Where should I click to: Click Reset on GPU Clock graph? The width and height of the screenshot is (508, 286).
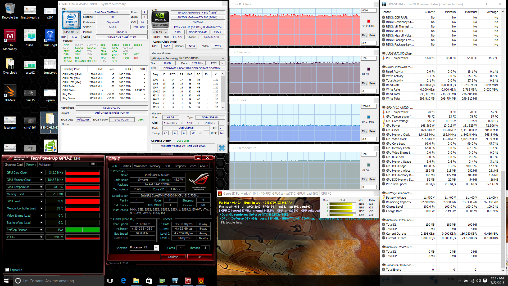coord(372,131)
